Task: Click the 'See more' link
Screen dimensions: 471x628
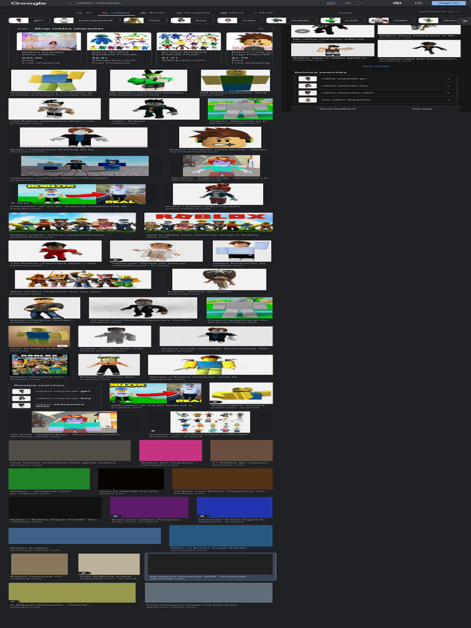Action: tap(375, 66)
